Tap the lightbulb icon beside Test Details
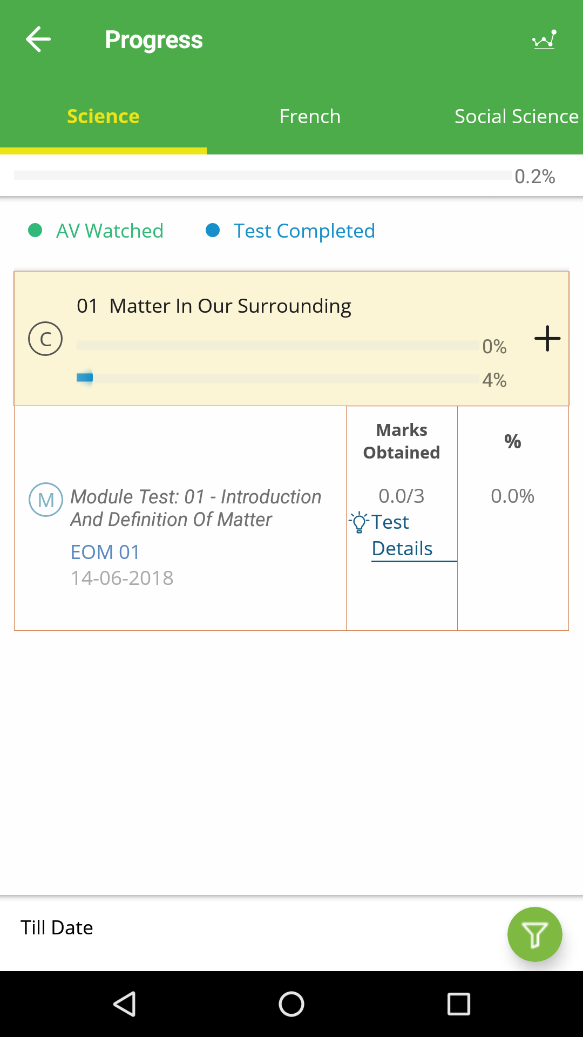The height and width of the screenshot is (1037, 583). coord(359,522)
